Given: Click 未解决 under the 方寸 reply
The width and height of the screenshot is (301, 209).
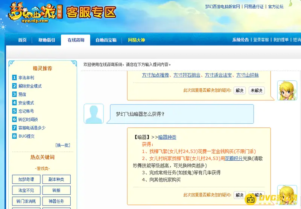Looking at the screenshot, I should 257,91.
